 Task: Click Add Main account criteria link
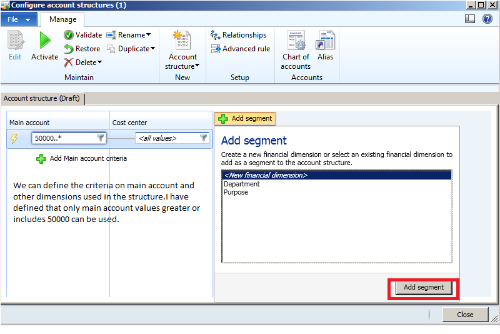point(88,158)
